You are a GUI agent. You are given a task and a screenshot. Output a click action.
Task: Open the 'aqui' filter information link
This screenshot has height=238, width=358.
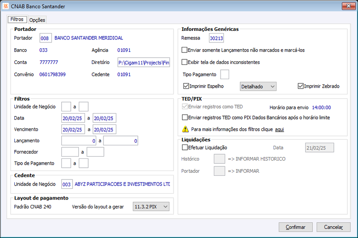coord(279,129)
